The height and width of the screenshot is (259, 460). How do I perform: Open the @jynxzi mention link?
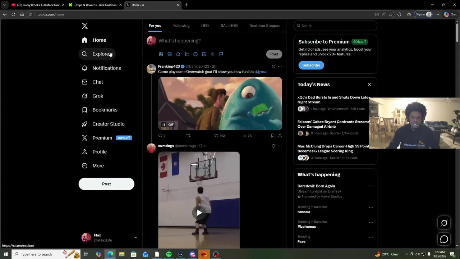click(261, 72)
